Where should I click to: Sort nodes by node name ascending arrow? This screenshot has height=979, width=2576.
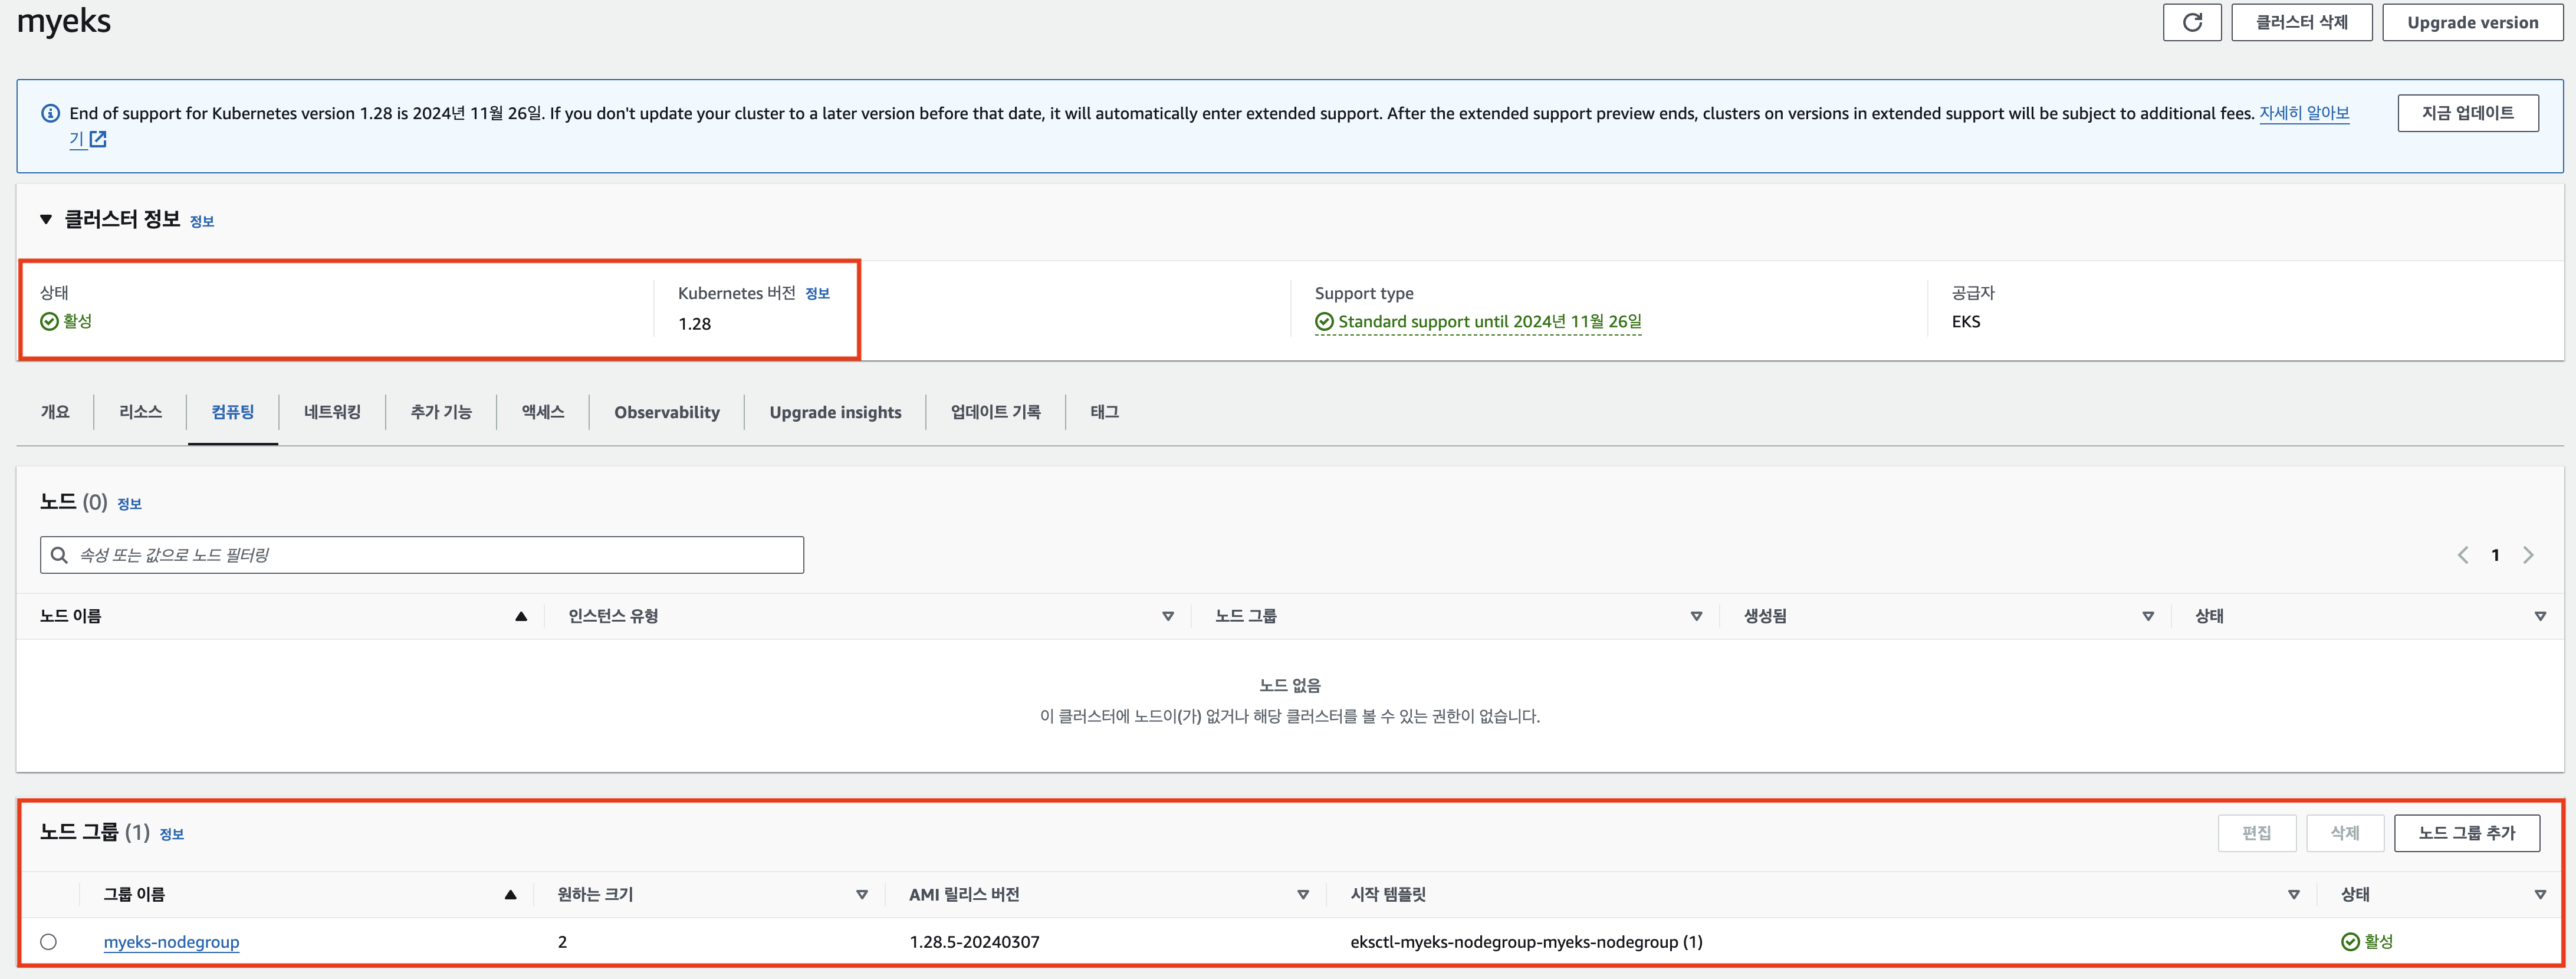click(x=521, y=616)
